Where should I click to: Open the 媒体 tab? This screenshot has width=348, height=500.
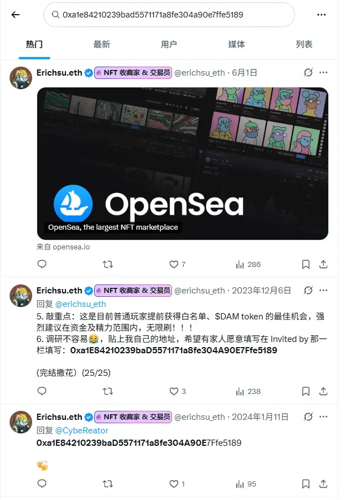(236, 45)
